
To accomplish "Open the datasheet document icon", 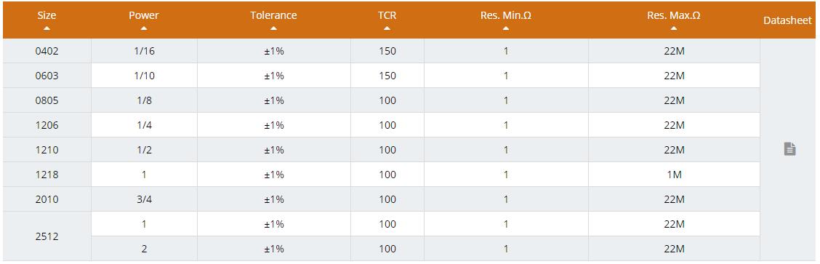I will coord(789,149).
